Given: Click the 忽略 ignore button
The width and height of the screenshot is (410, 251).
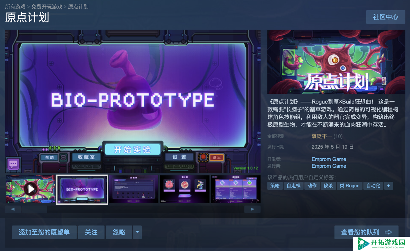Looking at the screenshot, I should tap(119, 232).
